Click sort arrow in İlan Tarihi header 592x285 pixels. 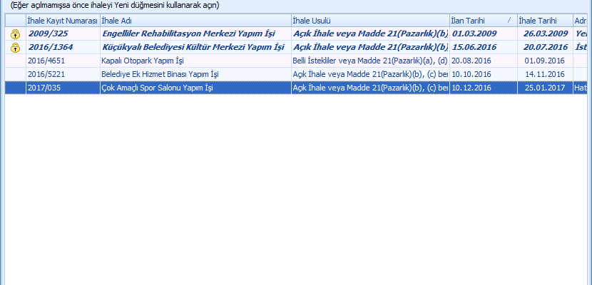[509, 20]
